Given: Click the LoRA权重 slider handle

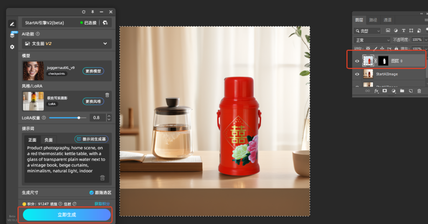Looking at the screenshot, I should (79, 118).
